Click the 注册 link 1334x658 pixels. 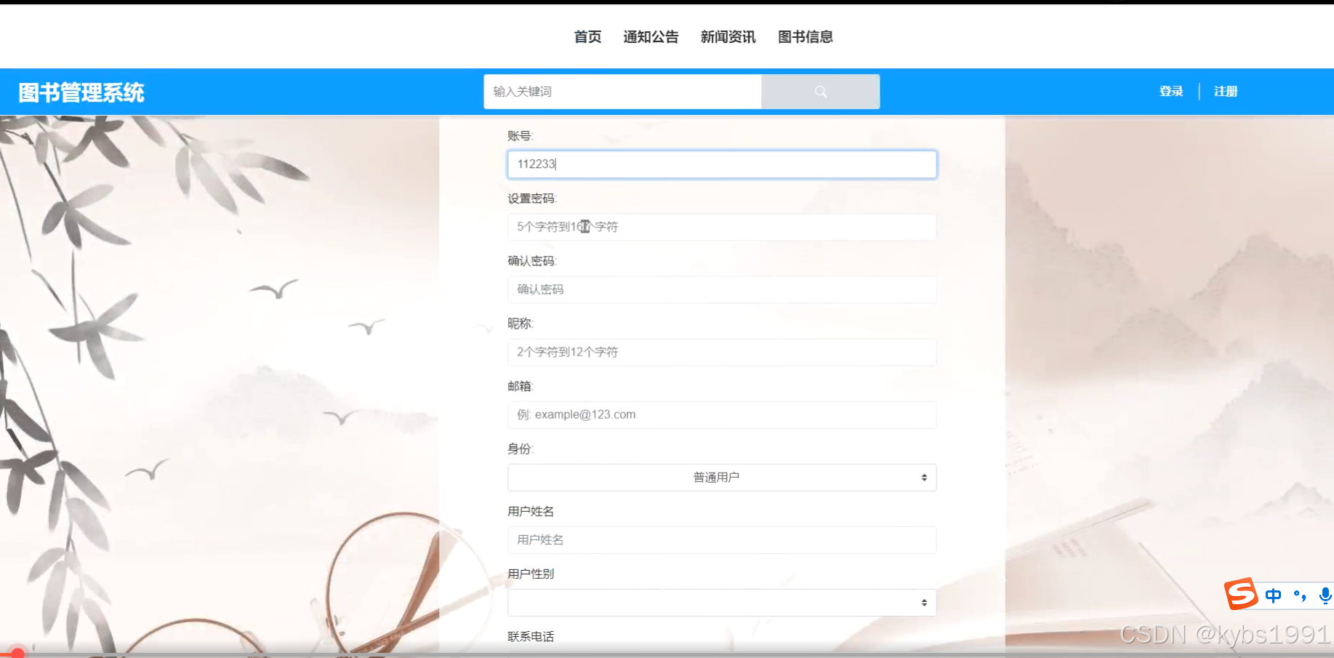1226,92
